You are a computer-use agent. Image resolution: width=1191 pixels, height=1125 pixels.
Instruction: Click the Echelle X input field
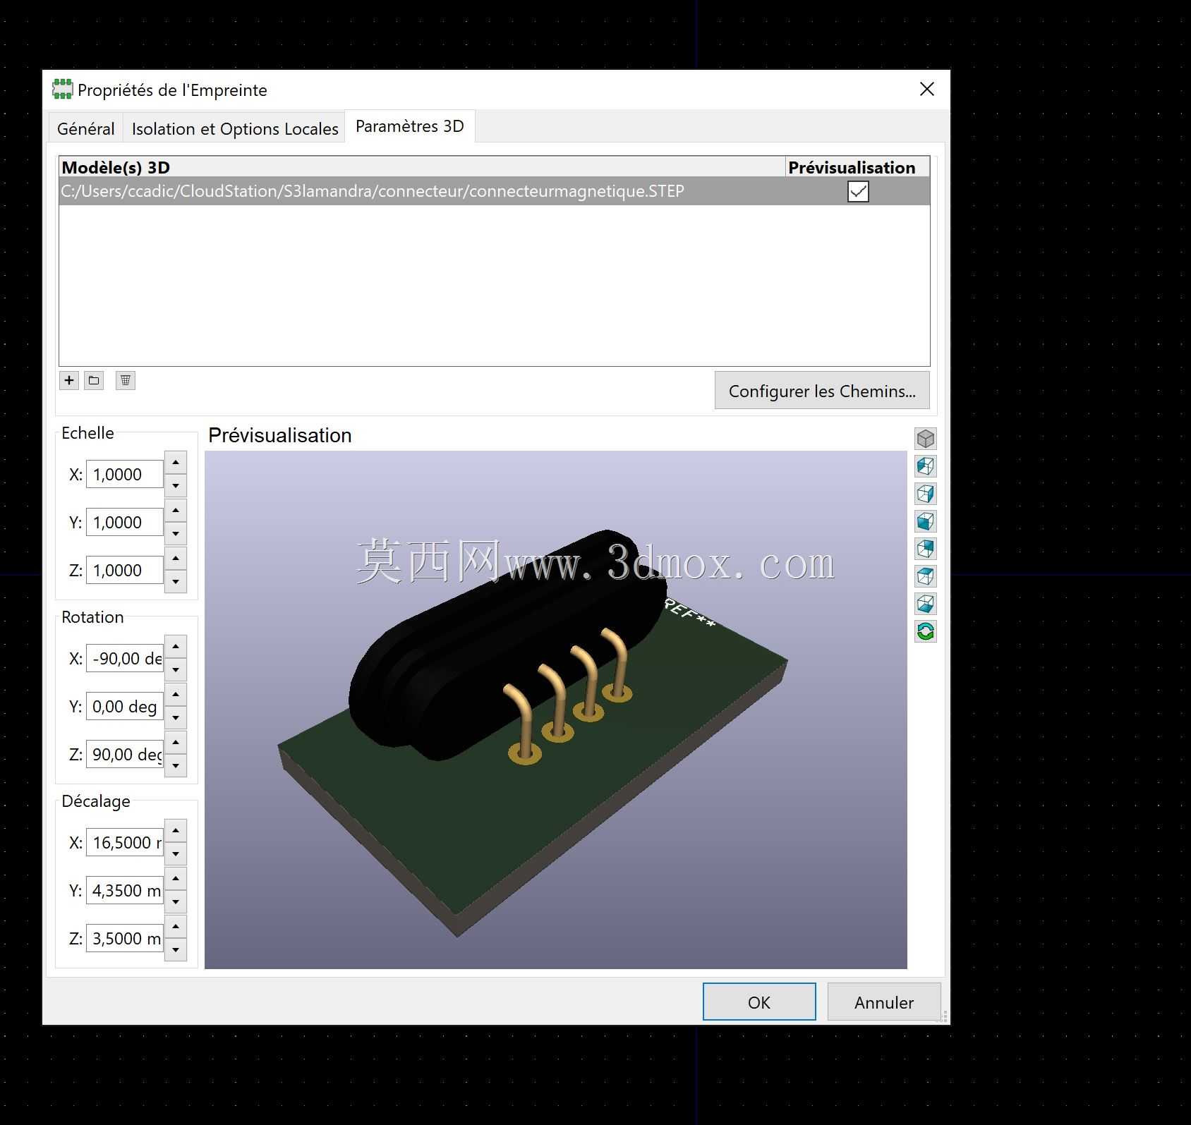click(x=125, y=474)
